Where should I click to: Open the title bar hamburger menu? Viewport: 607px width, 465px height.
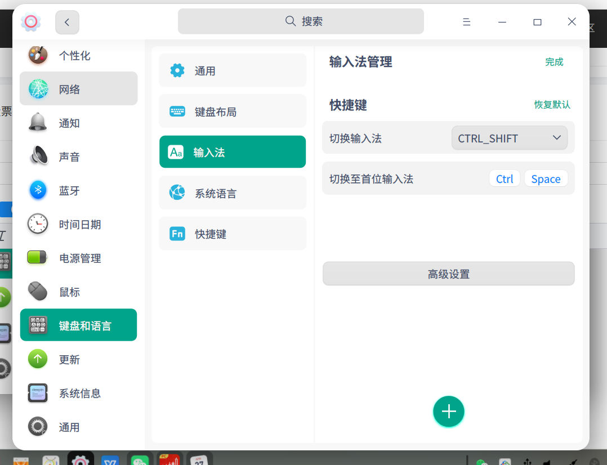[x=466, y=22]
